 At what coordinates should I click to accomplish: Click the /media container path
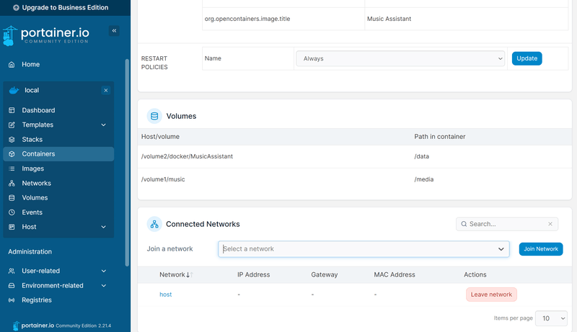[424, 179]
